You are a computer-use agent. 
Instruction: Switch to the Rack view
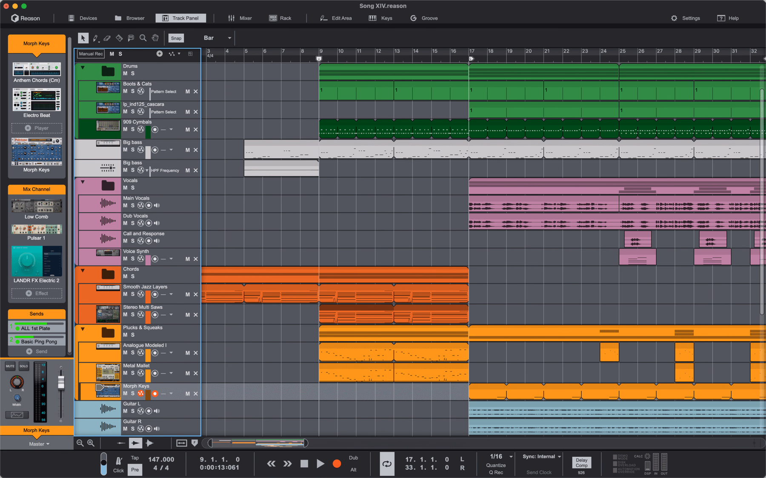click(280, 18)
